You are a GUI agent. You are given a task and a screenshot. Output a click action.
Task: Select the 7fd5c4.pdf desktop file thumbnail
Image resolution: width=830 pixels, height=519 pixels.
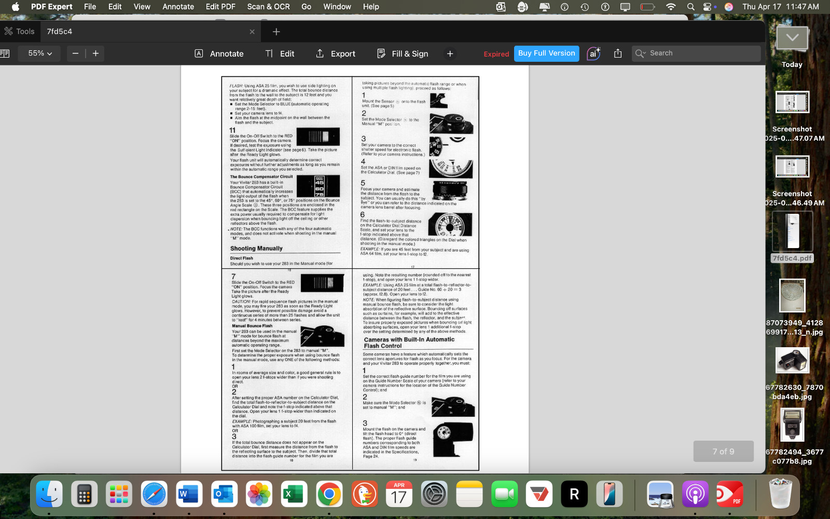click(x=792, y=232)
